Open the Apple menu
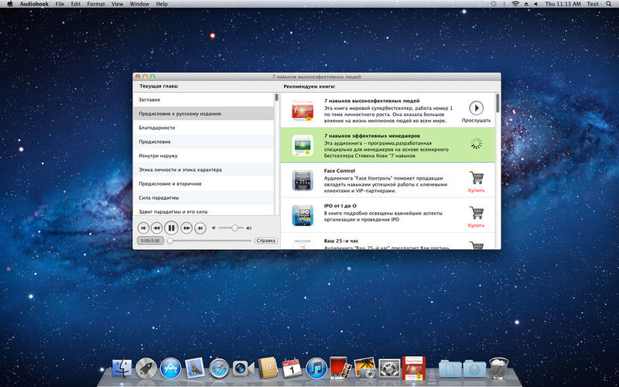Screen dimensions: 619x387 pyautogui.click(x=10, y=4)
